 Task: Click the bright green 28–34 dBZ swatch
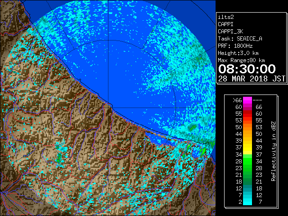coord(247,161)
